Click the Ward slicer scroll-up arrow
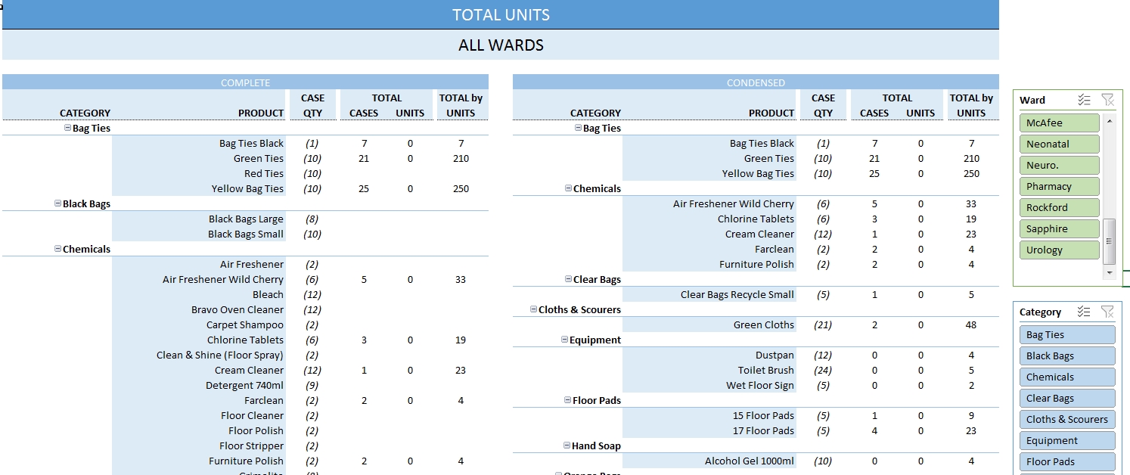Viewport: 1130px width, 475px height. tap(1110, 120)
